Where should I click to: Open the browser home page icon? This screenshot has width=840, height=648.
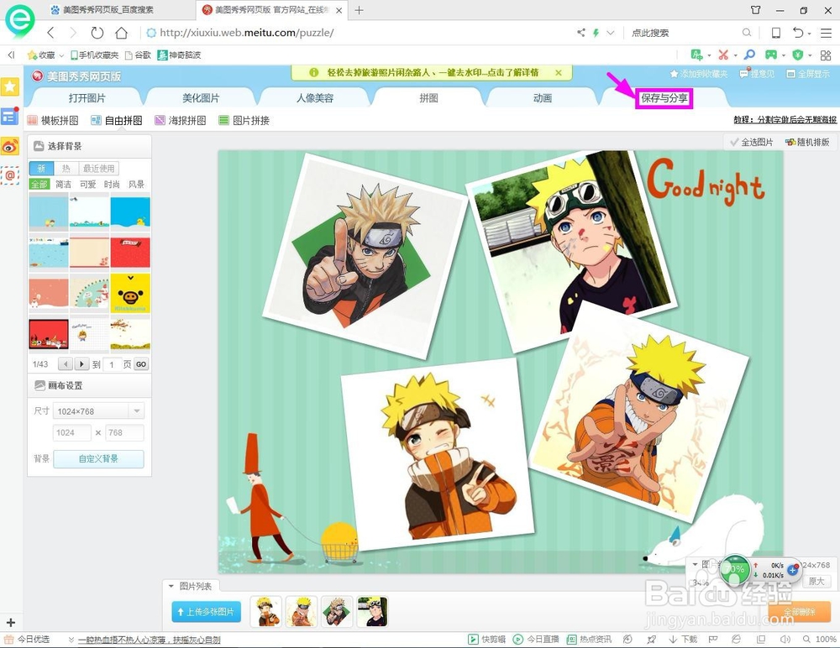[x=122, y=33]
